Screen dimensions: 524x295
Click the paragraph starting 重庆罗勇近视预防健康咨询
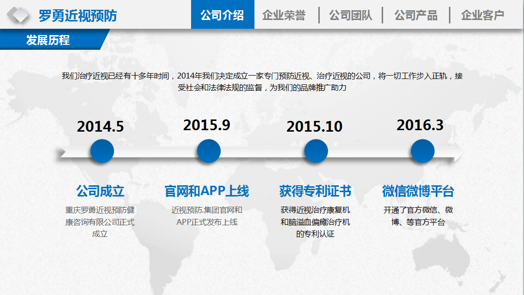click(100, 222)
